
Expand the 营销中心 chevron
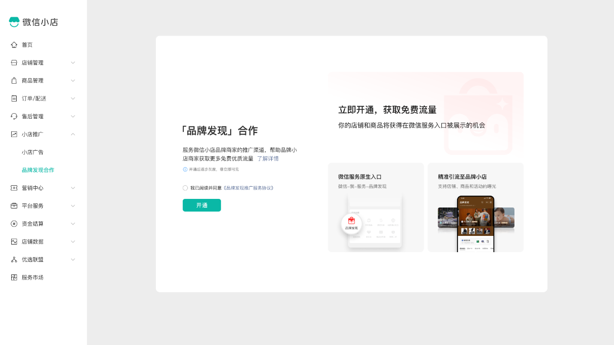pyautogui.click(x=73, y=188)
